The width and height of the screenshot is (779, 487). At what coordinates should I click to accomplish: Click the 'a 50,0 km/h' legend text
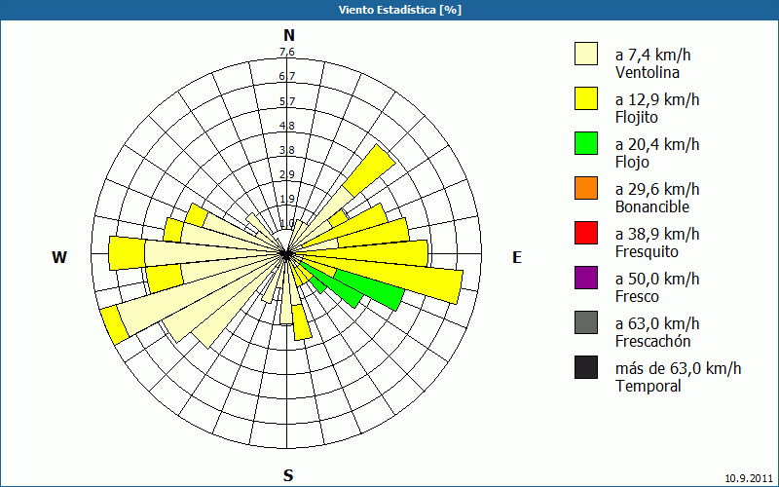coord(657,279)
